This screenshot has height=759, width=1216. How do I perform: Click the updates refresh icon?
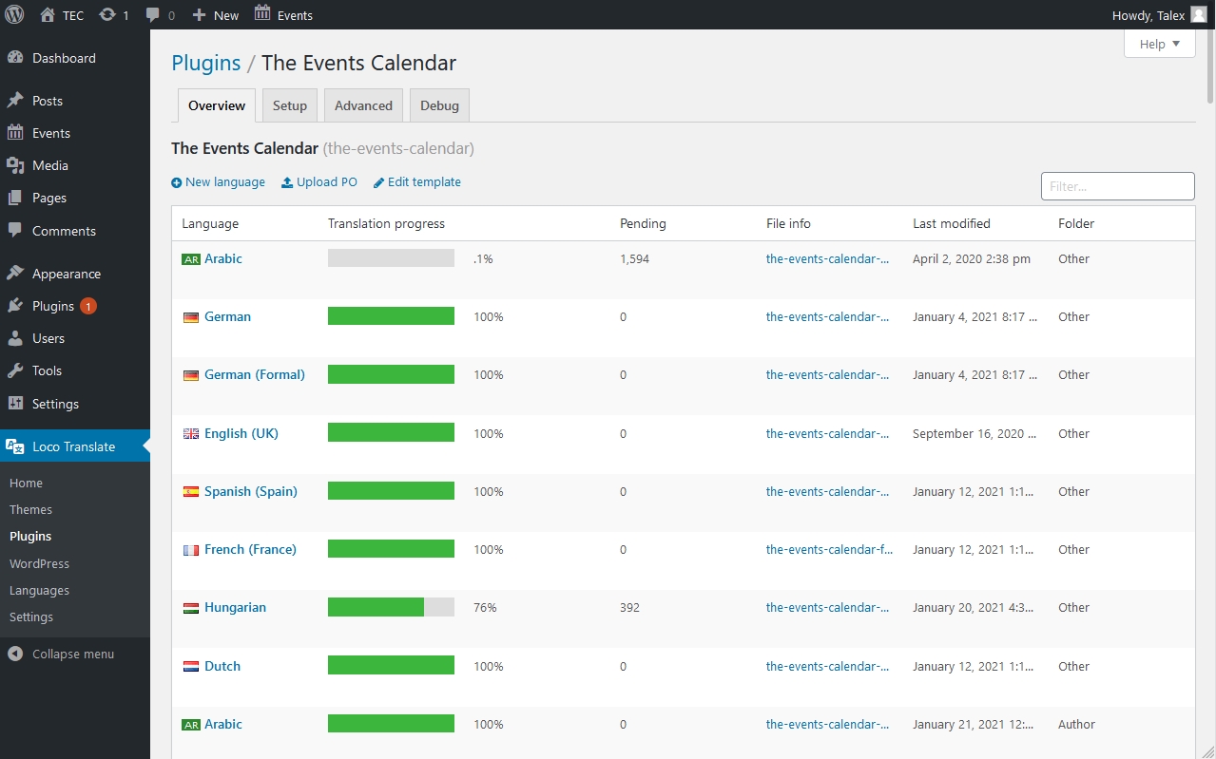(x=107, y=14)
